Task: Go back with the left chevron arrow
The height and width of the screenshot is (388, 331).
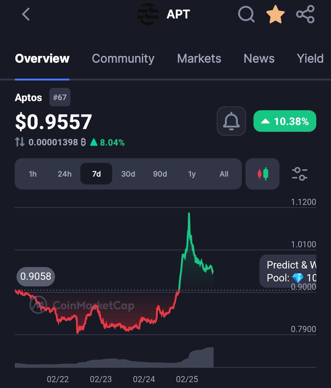Action: [26, 14]
